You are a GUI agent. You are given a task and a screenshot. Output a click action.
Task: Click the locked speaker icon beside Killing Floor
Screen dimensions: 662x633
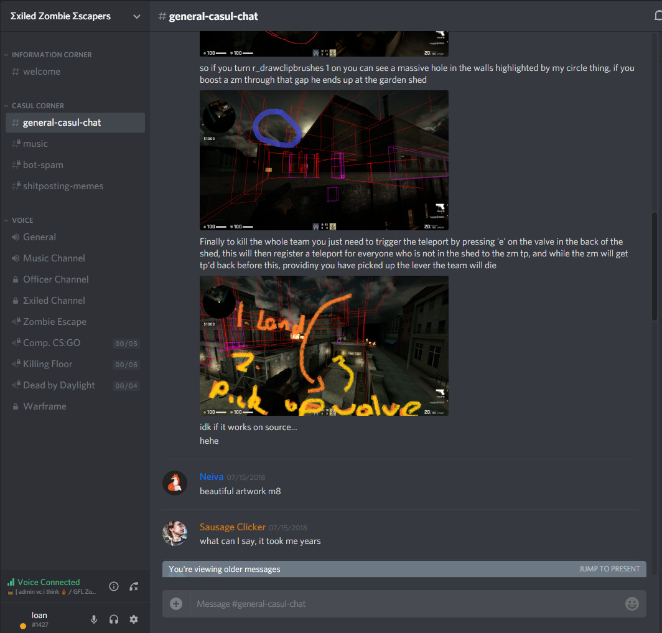pyautogui.click(x=16, y=363)
